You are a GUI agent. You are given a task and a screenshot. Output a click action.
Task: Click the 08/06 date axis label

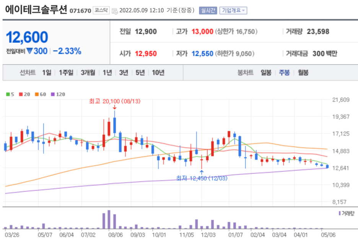[x=115, y=235]
